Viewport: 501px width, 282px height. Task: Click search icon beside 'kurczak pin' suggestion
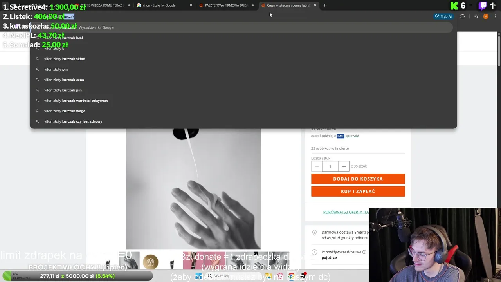[x=38, y=90]
